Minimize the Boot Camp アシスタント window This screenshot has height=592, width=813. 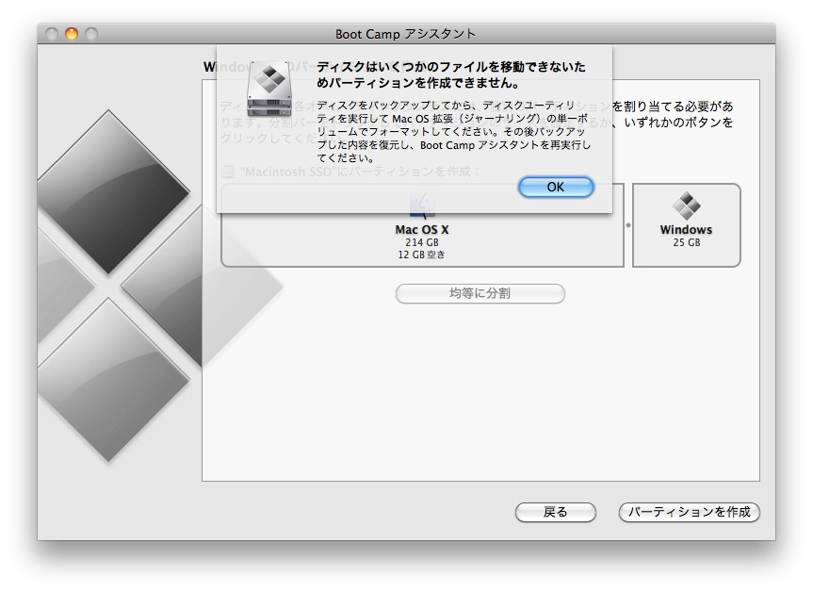(x=72, y=34)
